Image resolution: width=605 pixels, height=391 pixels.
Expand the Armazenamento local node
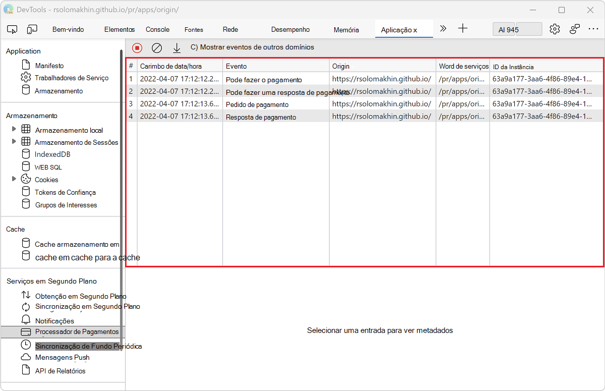(14, 130)
